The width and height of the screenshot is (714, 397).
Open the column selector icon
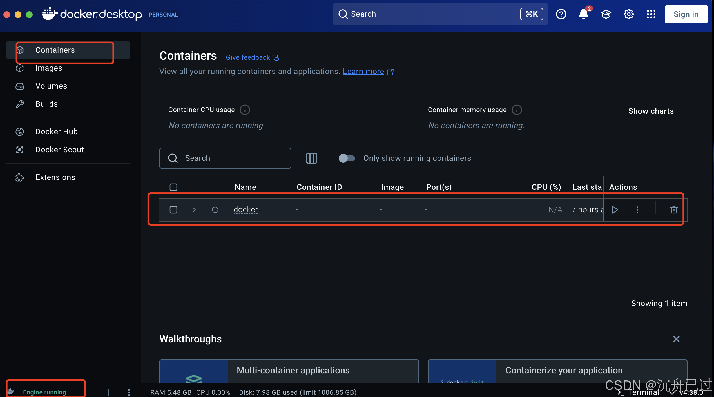coord(312,158)
